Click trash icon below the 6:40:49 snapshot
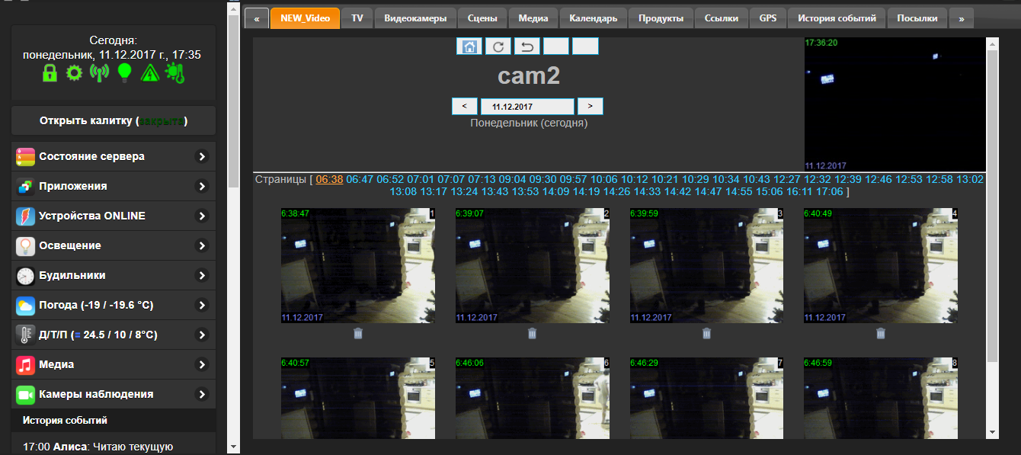 coord(881,333)
